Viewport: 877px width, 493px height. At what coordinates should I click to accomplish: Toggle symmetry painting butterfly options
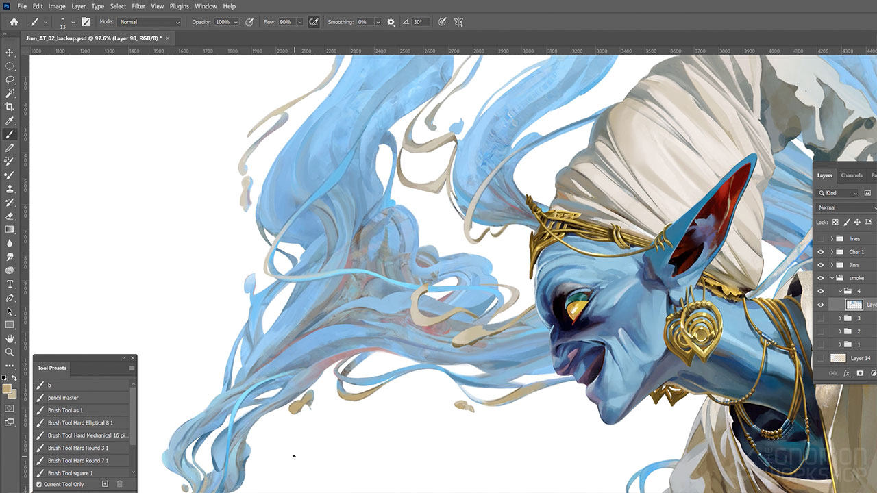point(458,22)
